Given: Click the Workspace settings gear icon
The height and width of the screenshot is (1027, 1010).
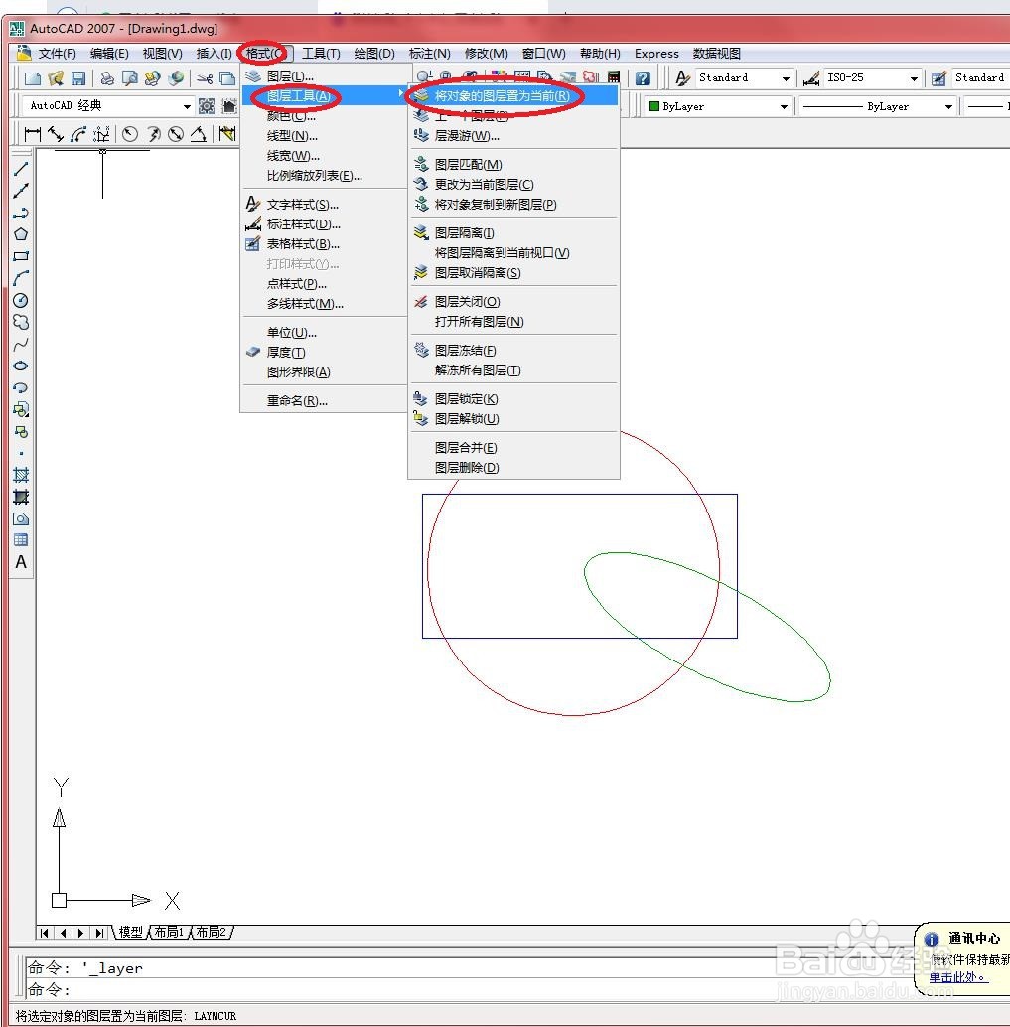Looking at the screenshot, I should [207, 106].
